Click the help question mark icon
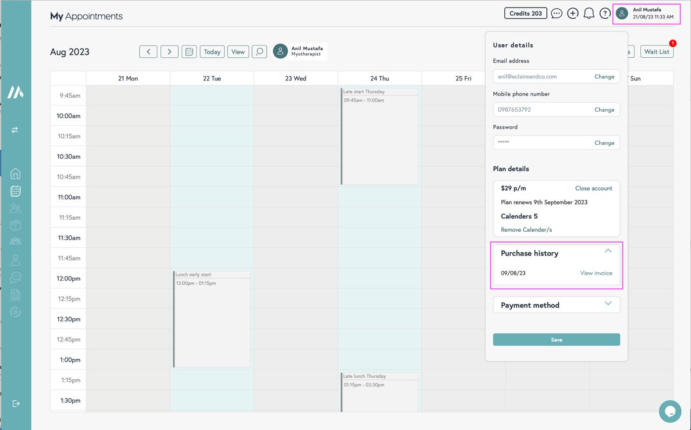This screenshot has width=691, height=430. (x=605, y=14)
